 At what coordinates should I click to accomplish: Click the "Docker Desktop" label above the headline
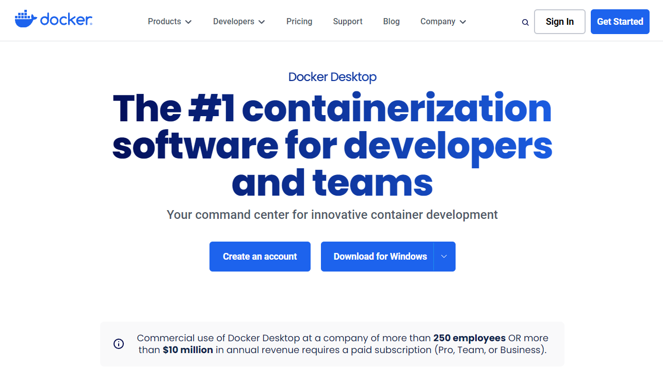332,77
